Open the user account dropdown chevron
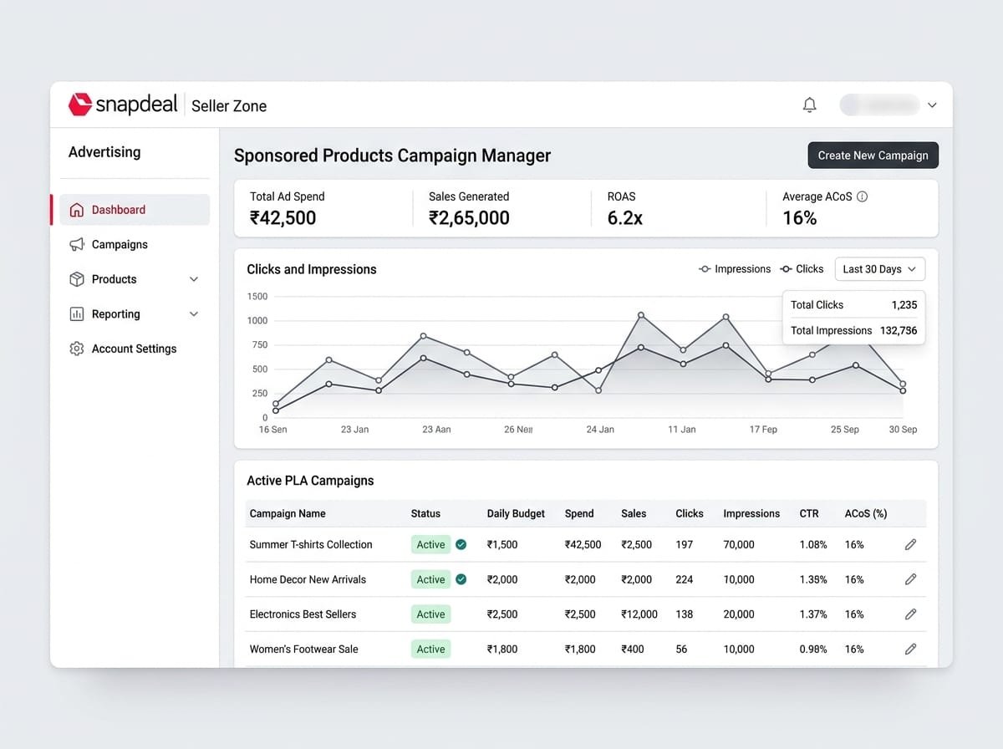1003x749 pixels. tap(932, 105)
